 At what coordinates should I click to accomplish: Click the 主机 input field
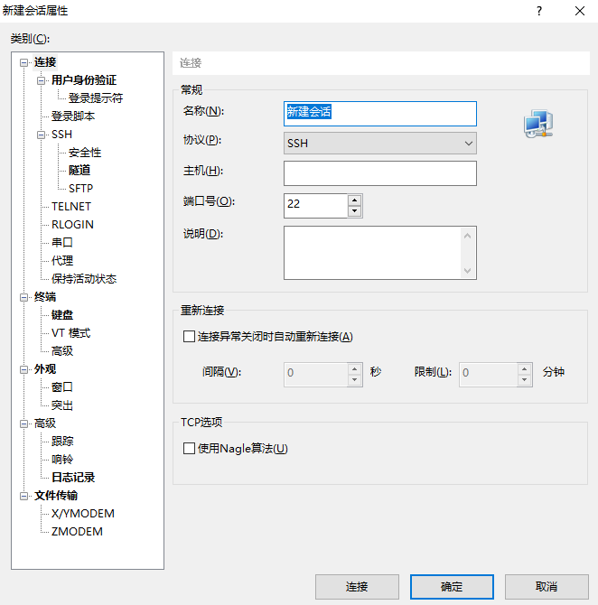[380, 173]
